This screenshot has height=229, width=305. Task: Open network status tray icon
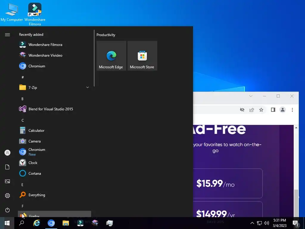(259, 223)
